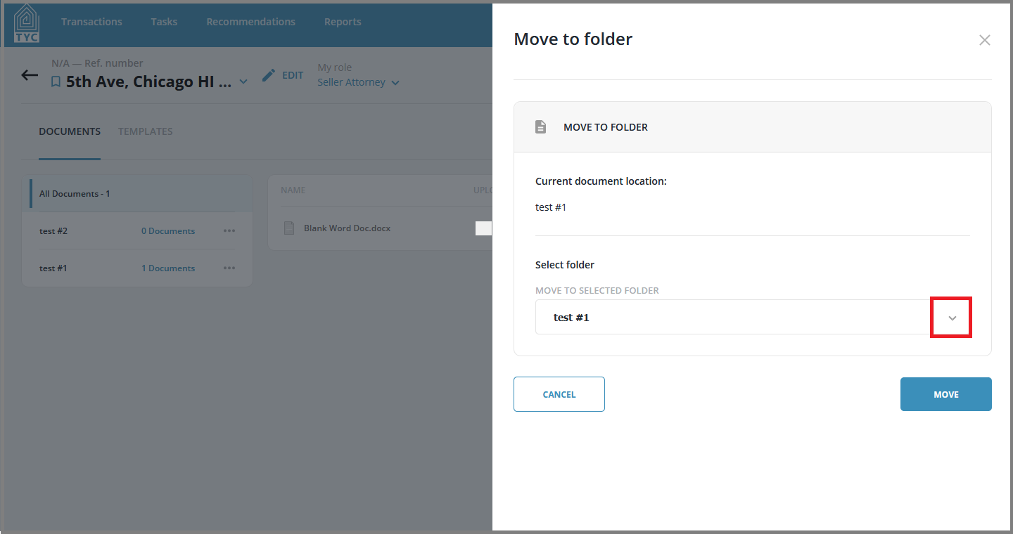Open the Seller Attorney role dropdown

pyautogui.click(x=359, y=82)
